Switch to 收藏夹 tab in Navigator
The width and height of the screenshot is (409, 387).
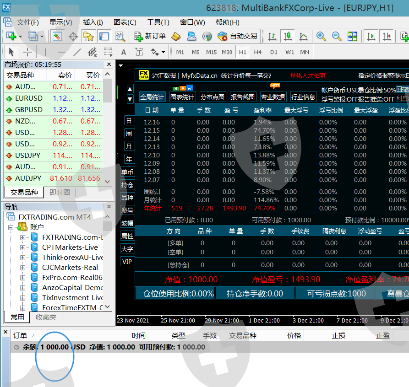(x=46, y=317)
